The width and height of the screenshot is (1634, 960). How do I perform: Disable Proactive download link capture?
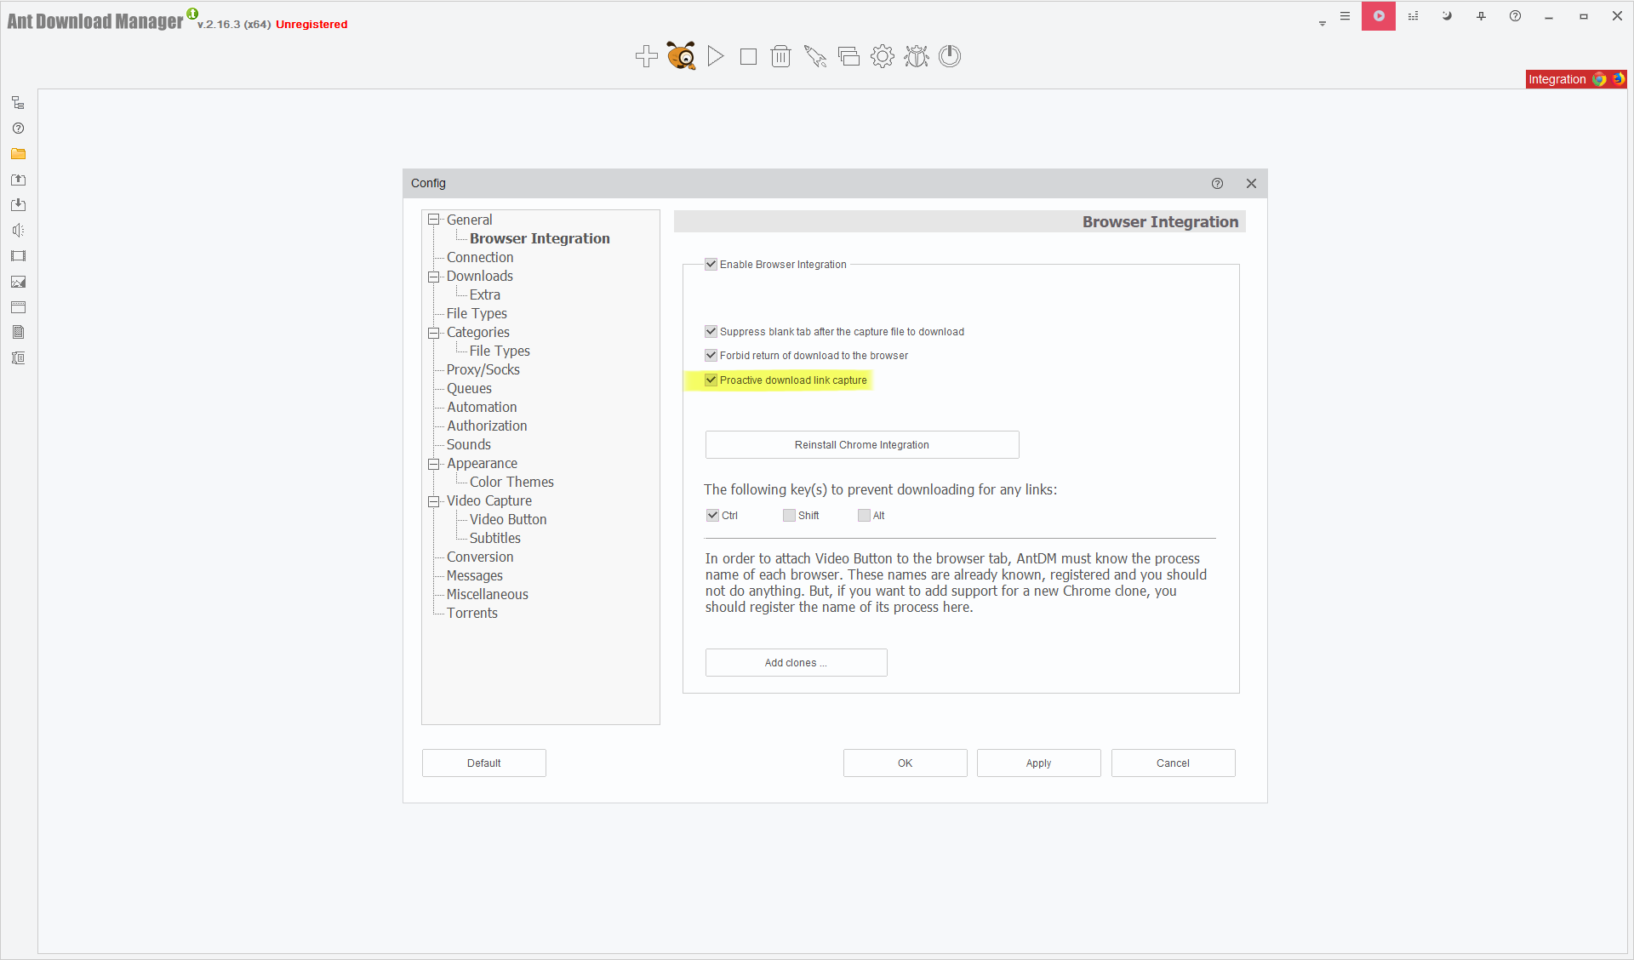[x=711, y=380]
